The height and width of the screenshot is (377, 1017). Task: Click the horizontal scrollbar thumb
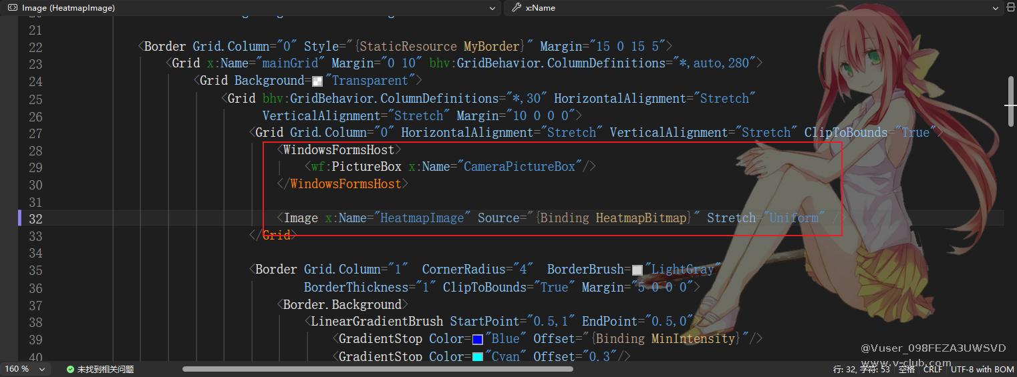click(378, 368)
